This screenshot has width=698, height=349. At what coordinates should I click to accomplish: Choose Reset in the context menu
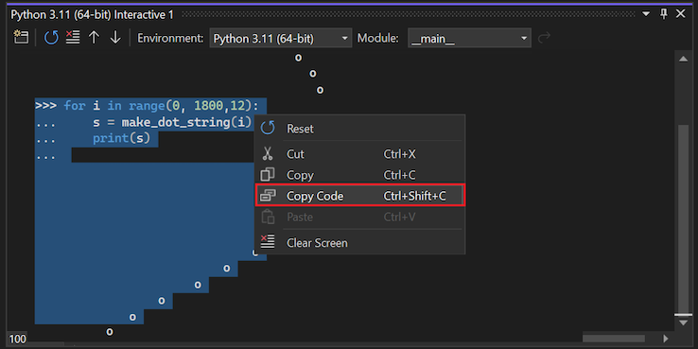coord(360,129)
